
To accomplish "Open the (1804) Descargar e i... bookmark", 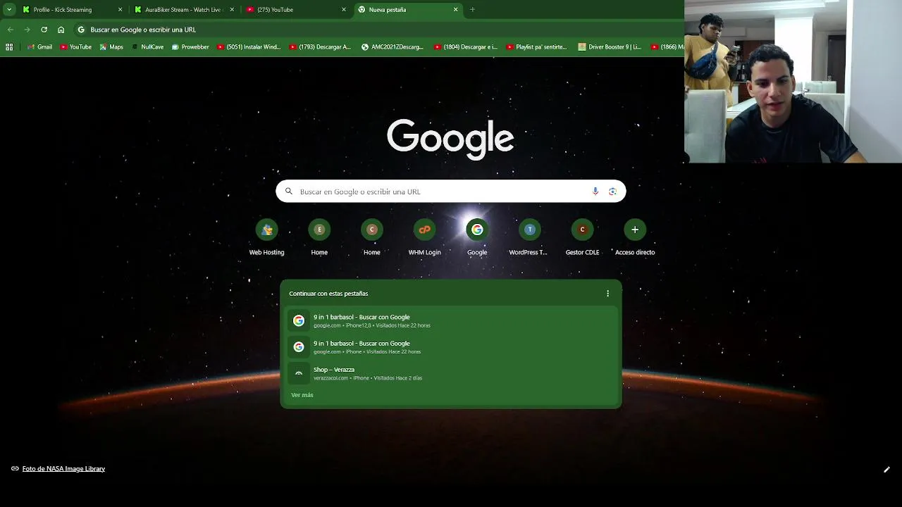I will pos(465,47).
